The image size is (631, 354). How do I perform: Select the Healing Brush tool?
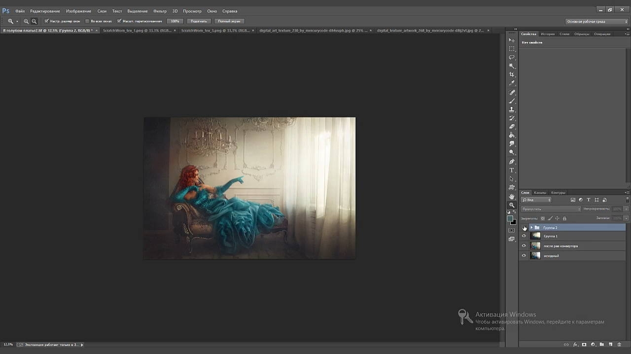[512, 92]
